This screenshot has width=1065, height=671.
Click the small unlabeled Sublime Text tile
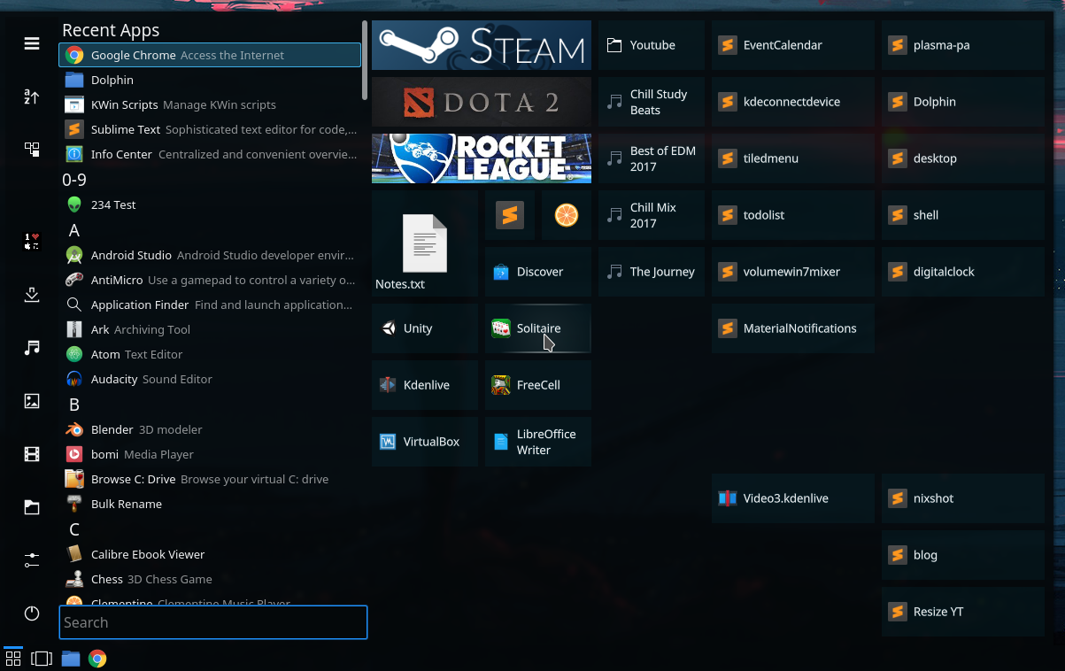pyautogui.click(x=510, y=215)
